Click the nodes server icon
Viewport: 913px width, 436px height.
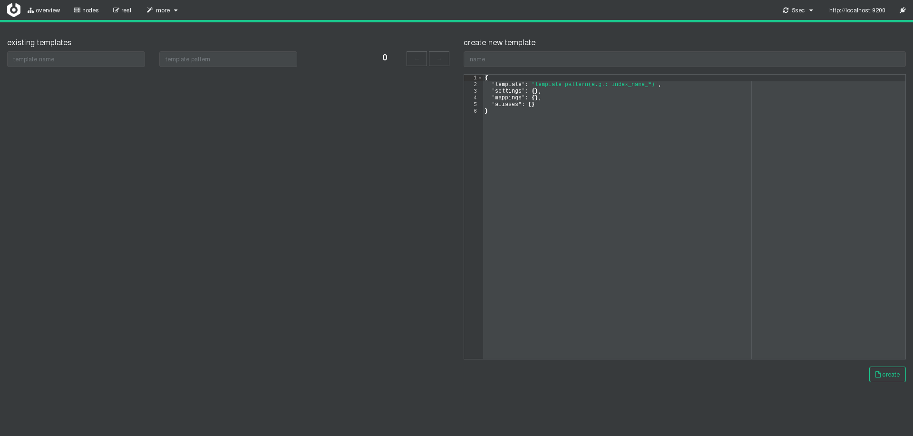(77, 10)
